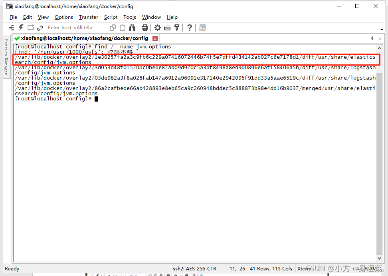
Task: Open the Help menu
Action: (172, 17)
